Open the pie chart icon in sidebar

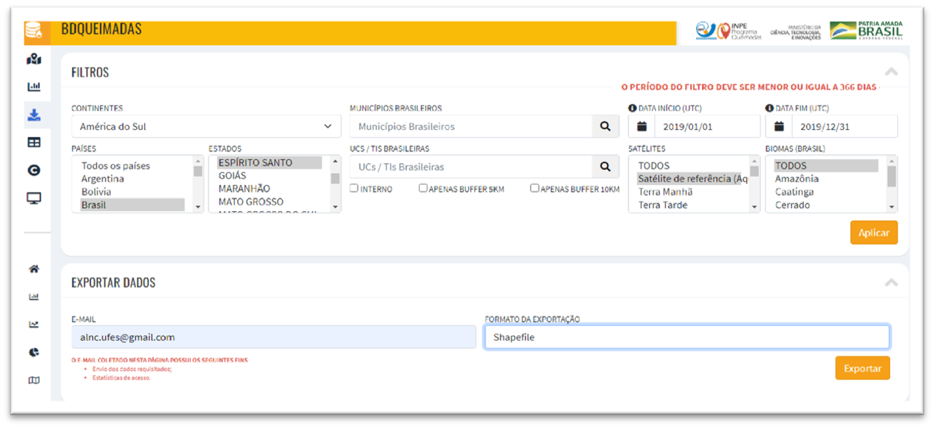[34, 353]
